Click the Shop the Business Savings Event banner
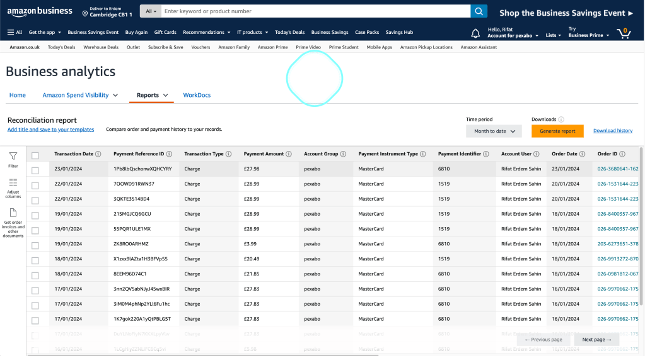 tap(566, 13)
